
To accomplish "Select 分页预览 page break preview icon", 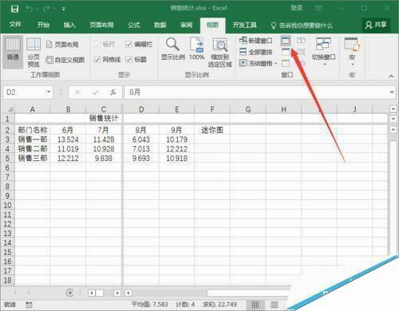I will tap(34, 52).
